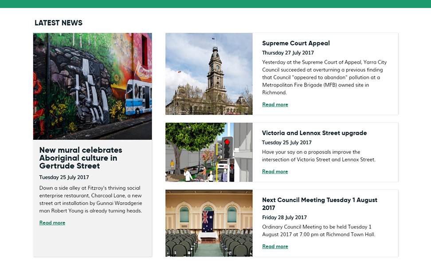
Task: Click the green header bar at top
Action: click(x=215, y=4)
